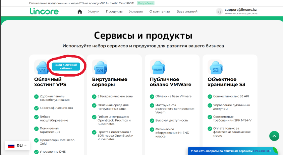Click the Подробнее promo button

[145, 3]
